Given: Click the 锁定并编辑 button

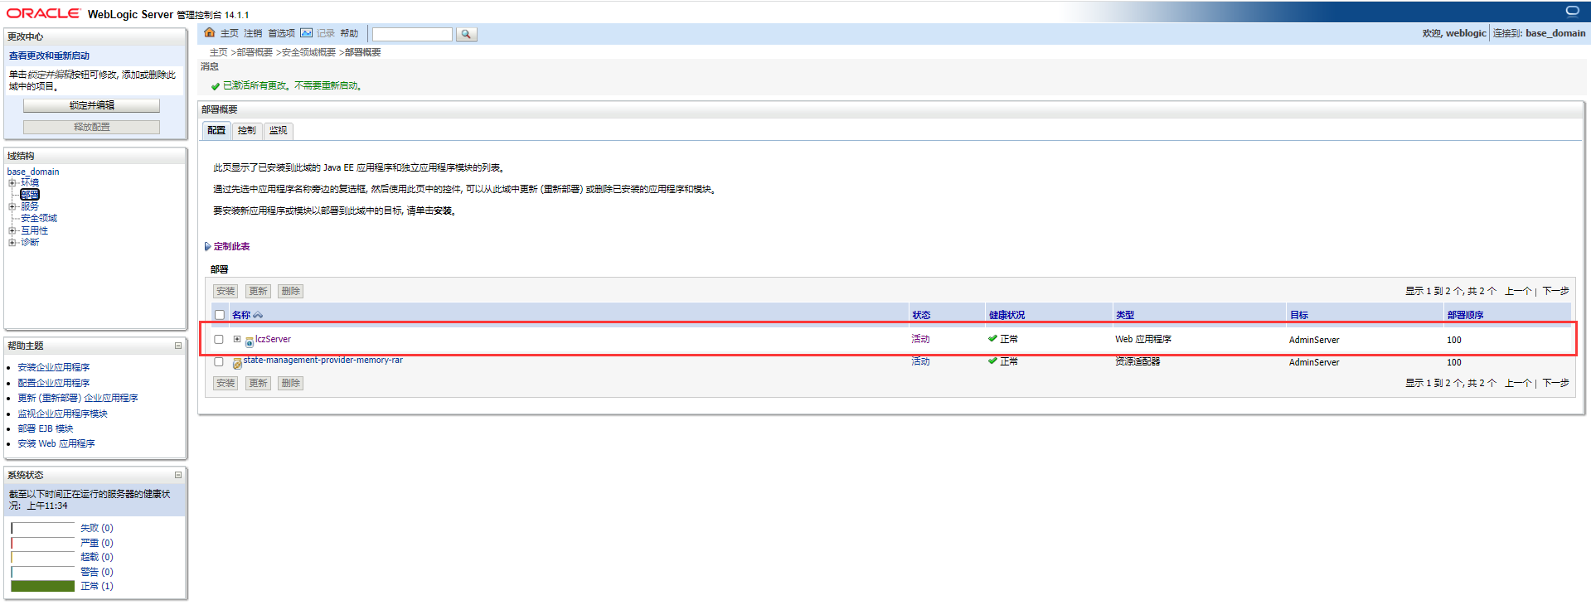Looking at the screenshot, I should point(91,105).
